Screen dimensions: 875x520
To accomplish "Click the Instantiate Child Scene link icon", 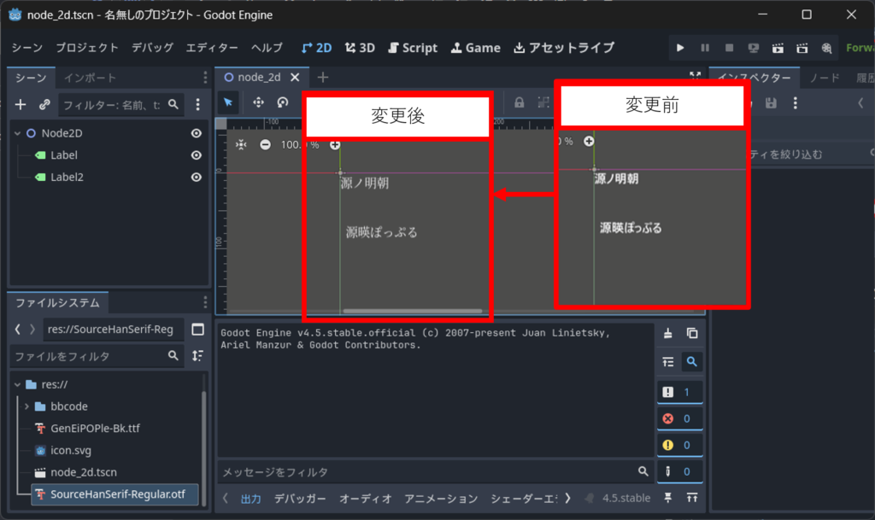I will click(44, 104).
